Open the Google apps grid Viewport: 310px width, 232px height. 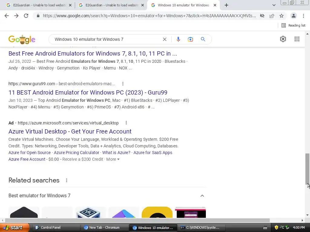click(297, 39)
